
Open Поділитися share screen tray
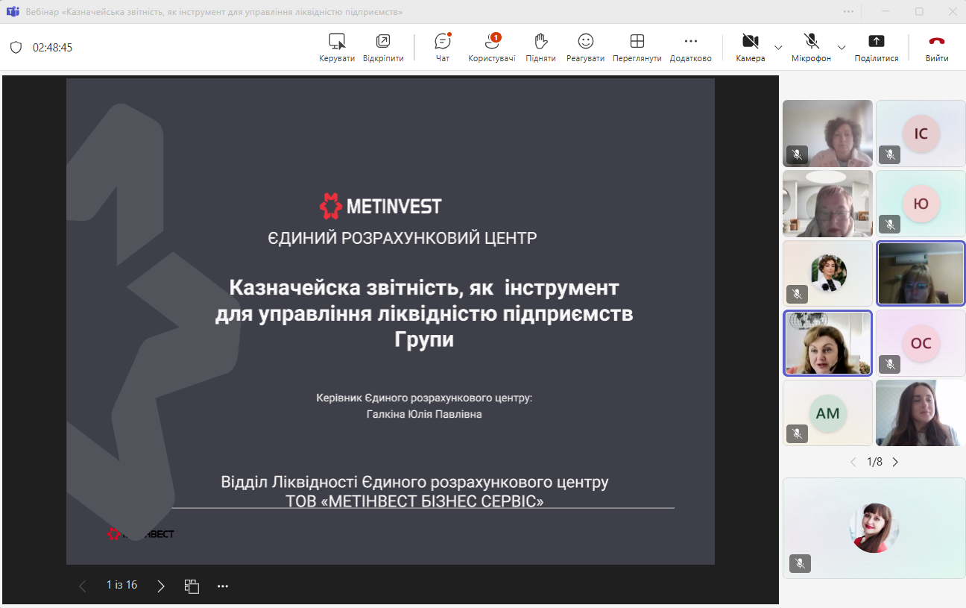[x=876, y=47]
